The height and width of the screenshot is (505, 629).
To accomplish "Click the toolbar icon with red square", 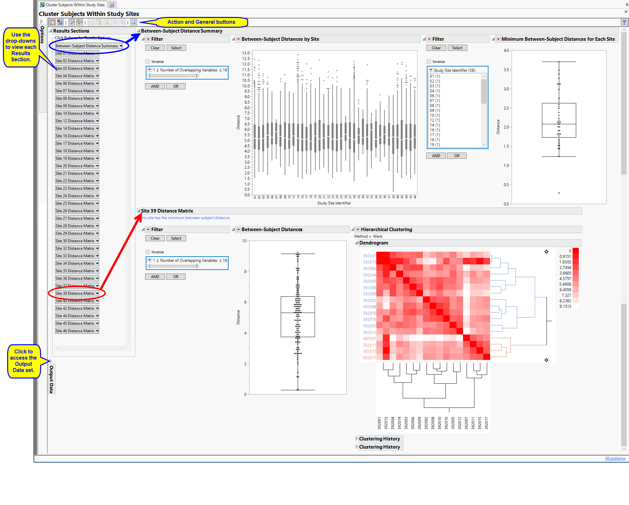I will (x=60, y=22).
